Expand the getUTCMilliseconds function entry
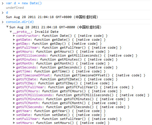Image resolution: width=152 pixels, height=125 pixels. pyautogui.click(x=14, y=95)
